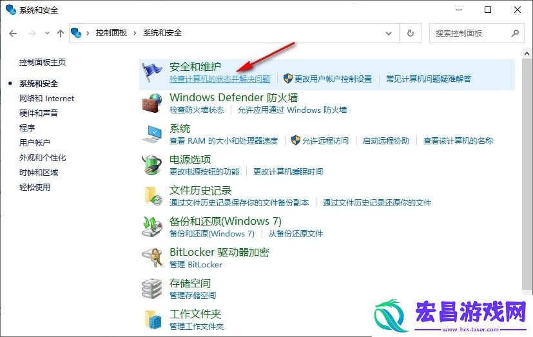Open 更改用户帐户控制设置
Viewport: 533px width, 337px height.
coord(333,79)
